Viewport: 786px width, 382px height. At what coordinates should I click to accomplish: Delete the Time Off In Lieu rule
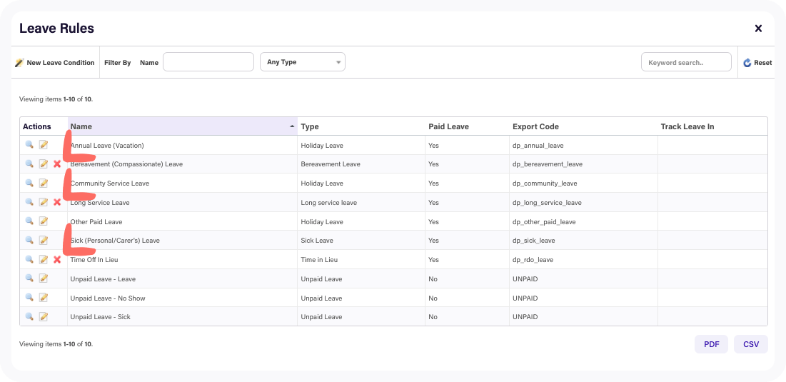pos(57,259)
